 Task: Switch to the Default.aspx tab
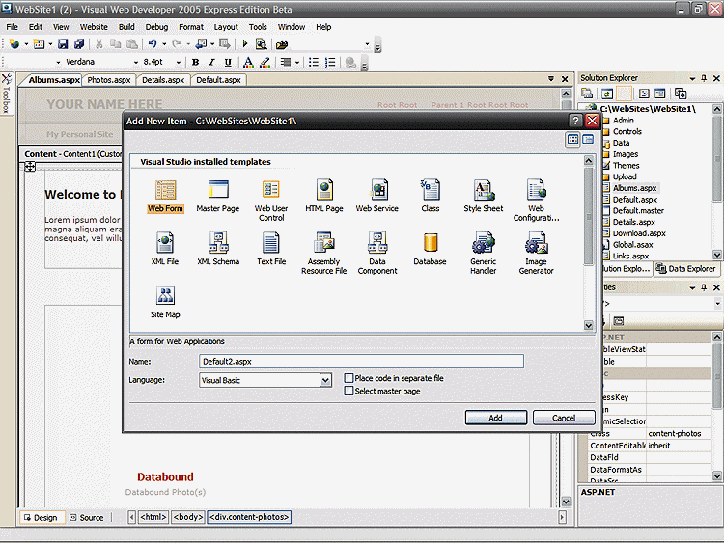218,80
